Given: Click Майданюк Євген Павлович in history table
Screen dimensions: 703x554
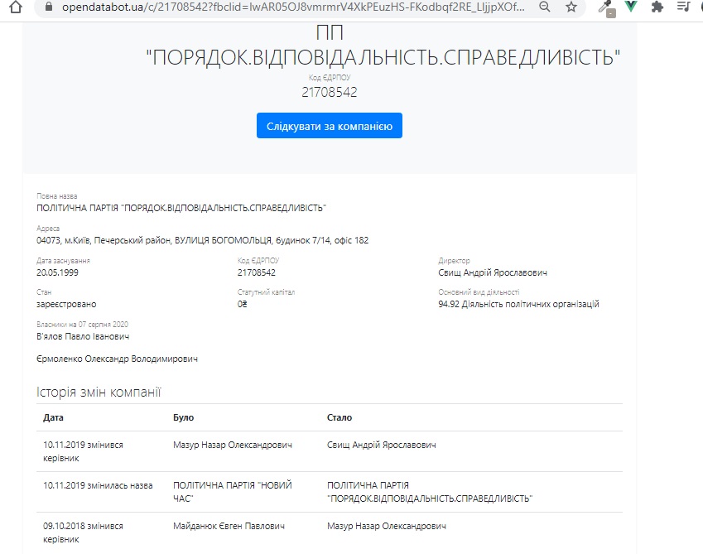Looking at the screenshot, I should (x=229, y=527).
